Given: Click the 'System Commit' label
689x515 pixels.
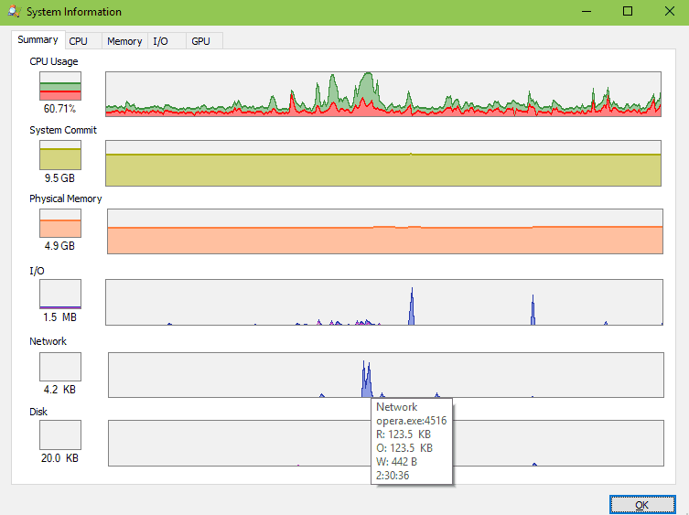Looking at the screenshot, I should point(63,130).
